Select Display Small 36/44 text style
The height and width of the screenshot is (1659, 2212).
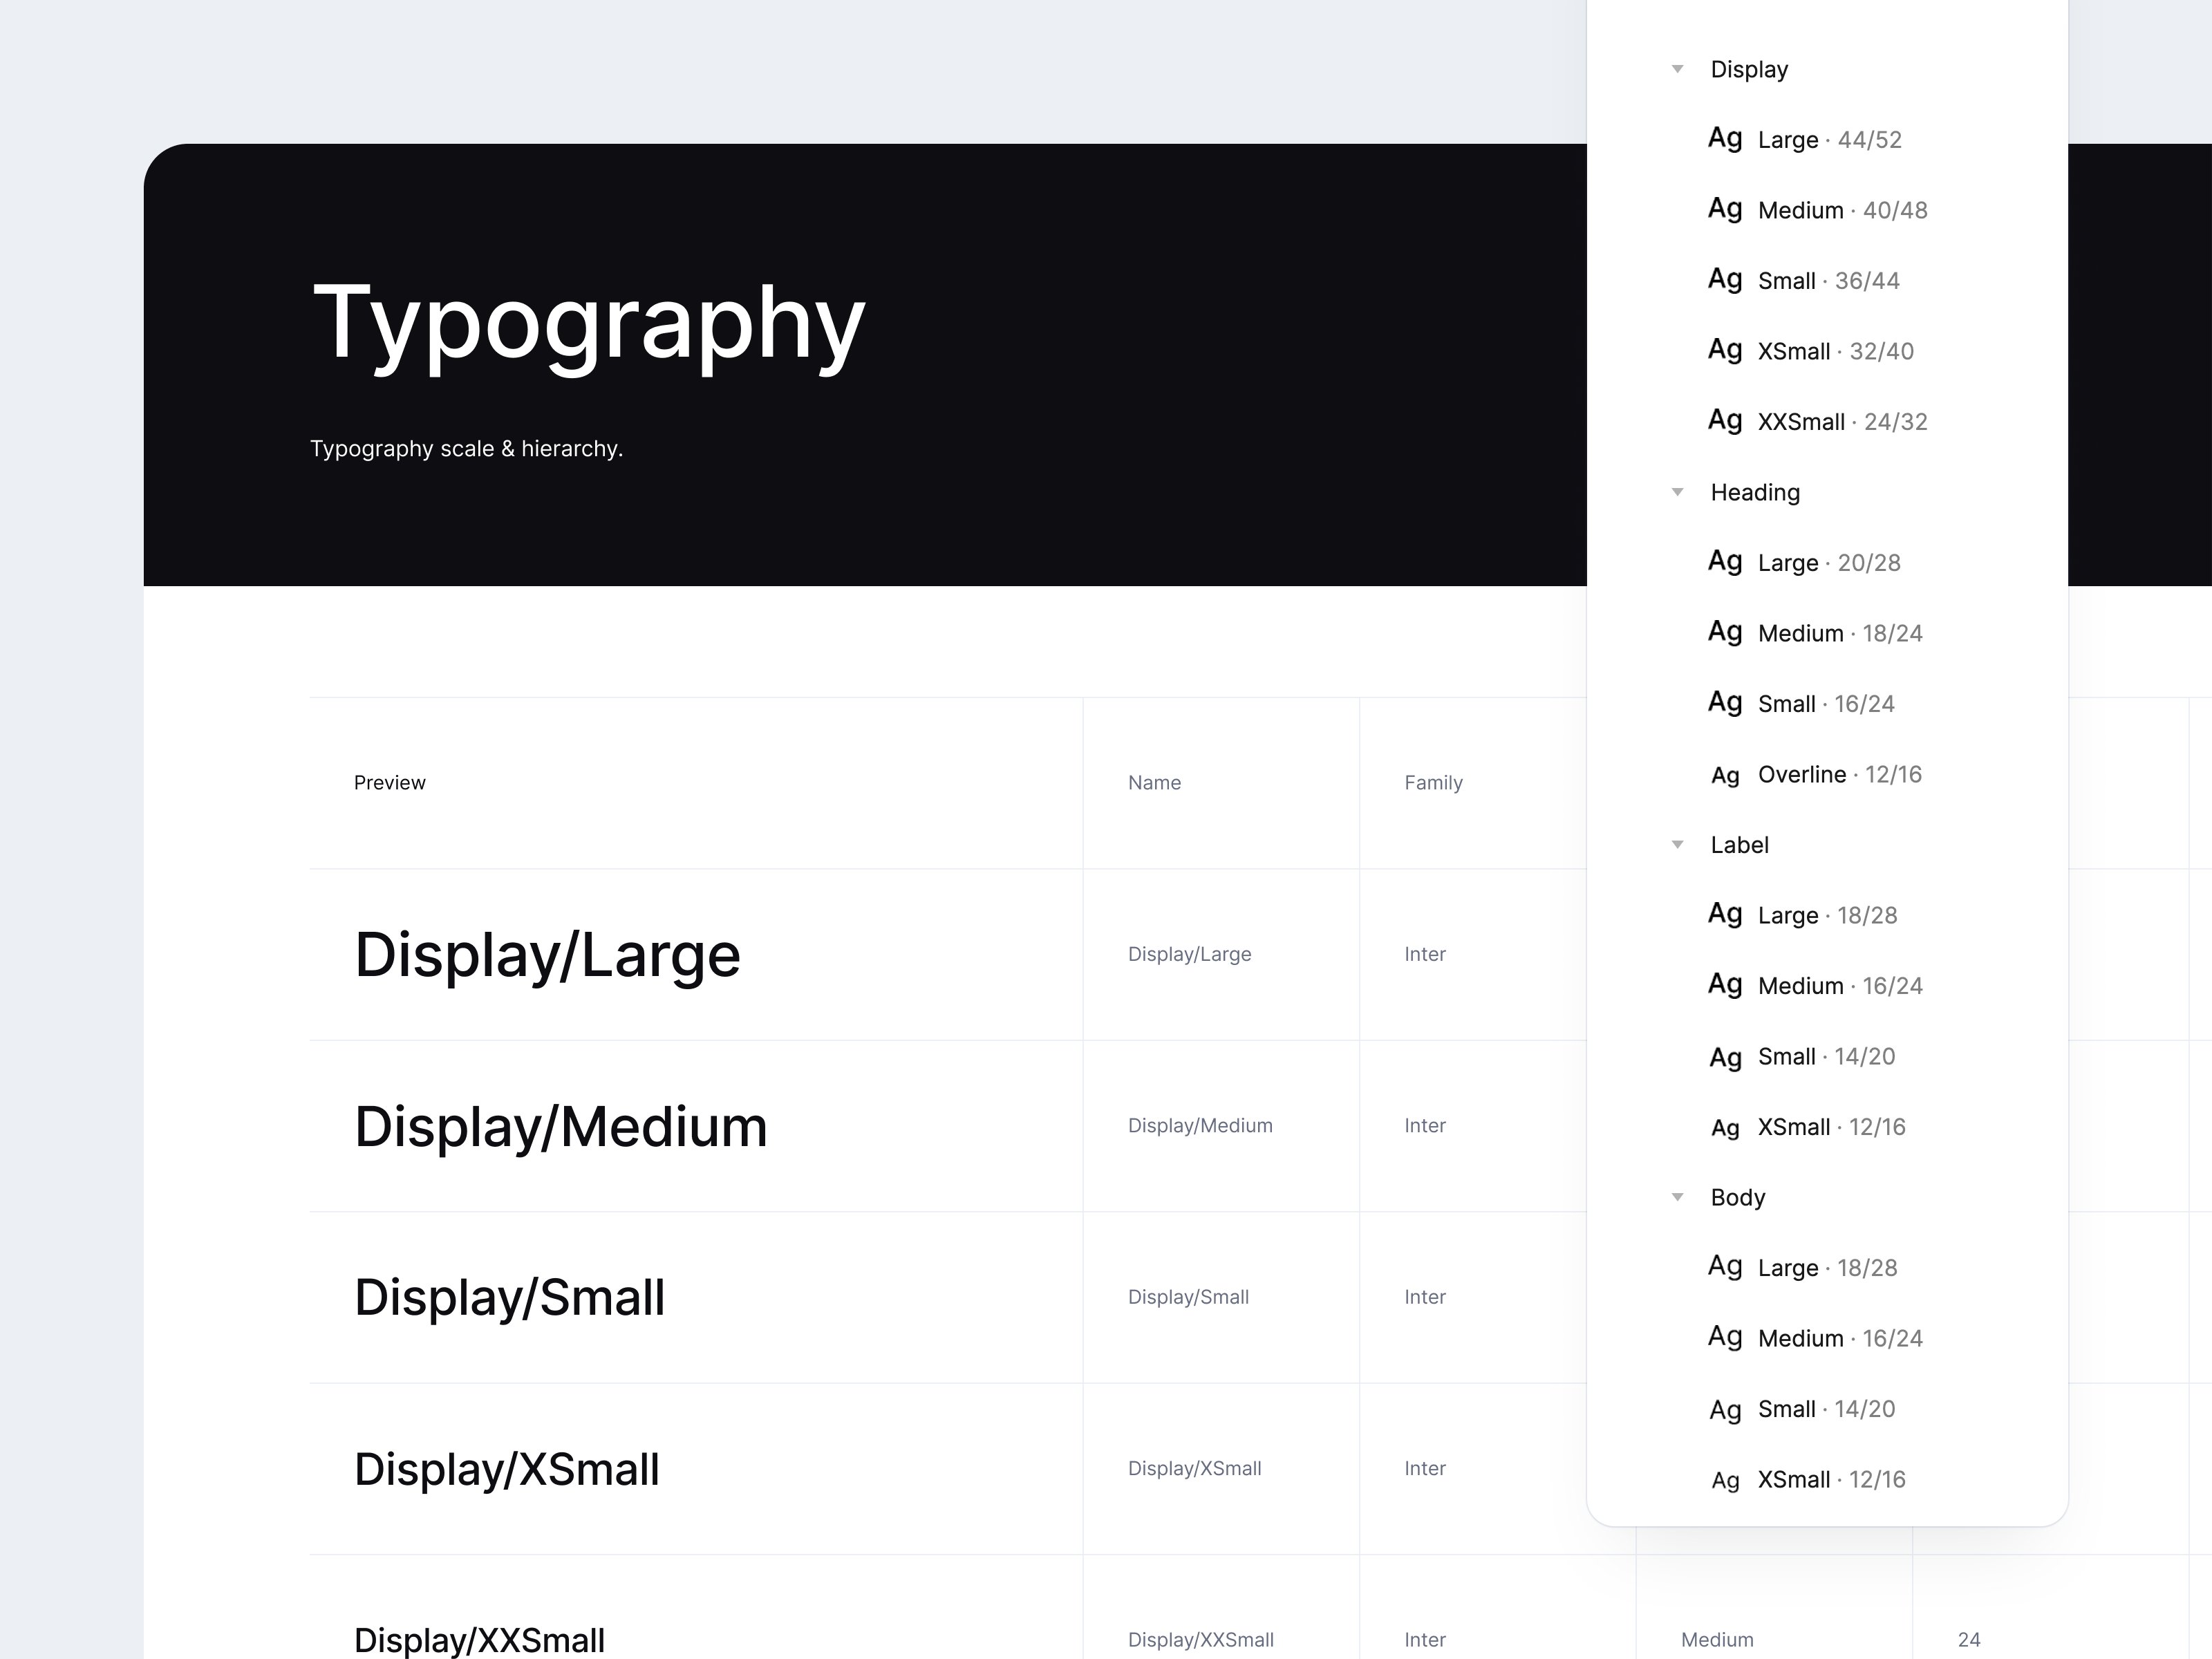coord(1804,280)
